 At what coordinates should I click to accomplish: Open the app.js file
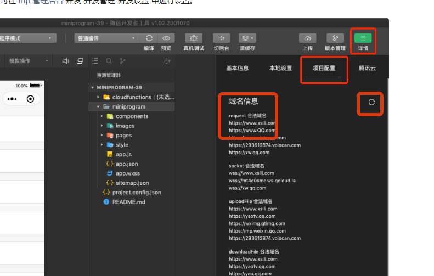coord(123,155)
